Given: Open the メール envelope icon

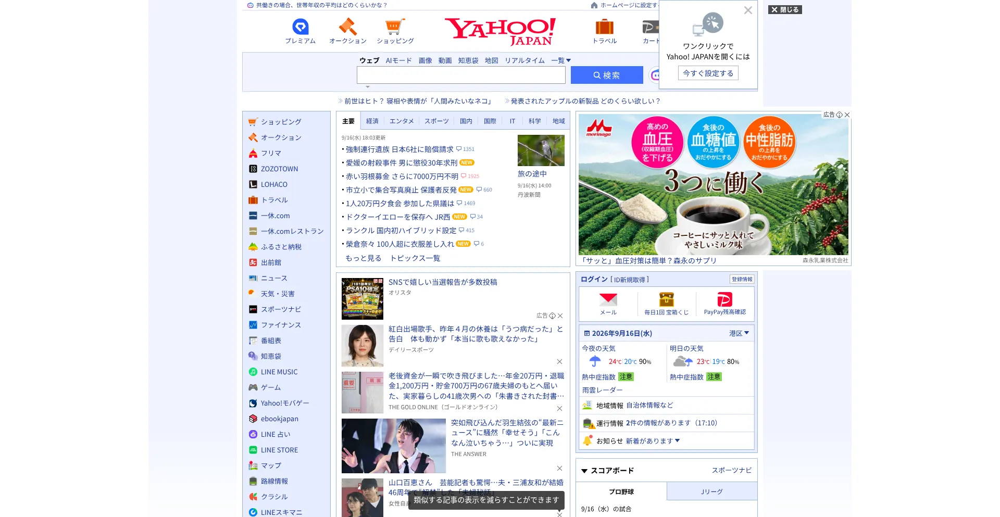Looking at the screenshot, I should [x=608, y=299].
